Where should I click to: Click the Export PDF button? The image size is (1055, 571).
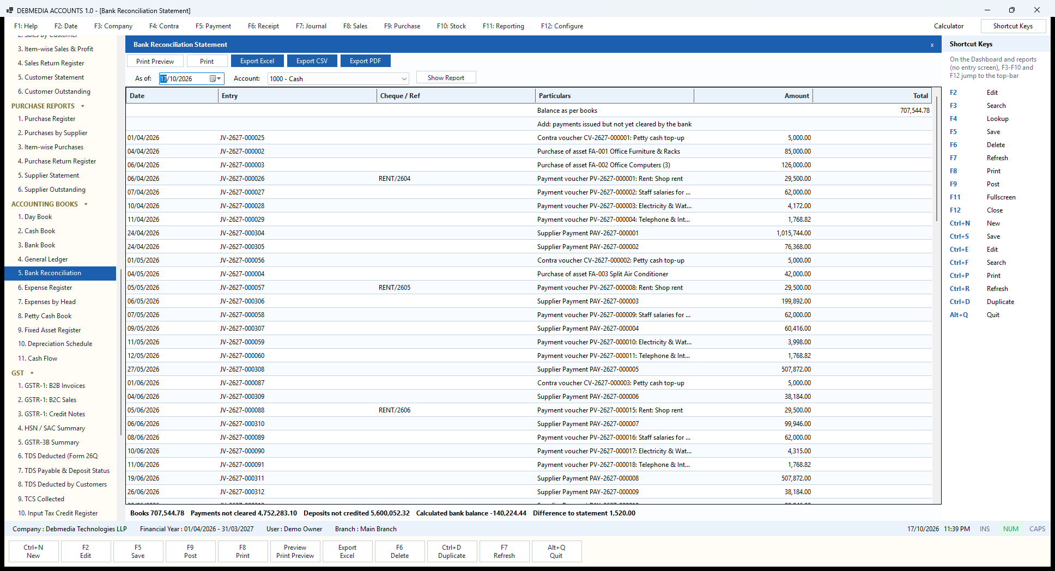pyautogui.click(x=365, y=61)
